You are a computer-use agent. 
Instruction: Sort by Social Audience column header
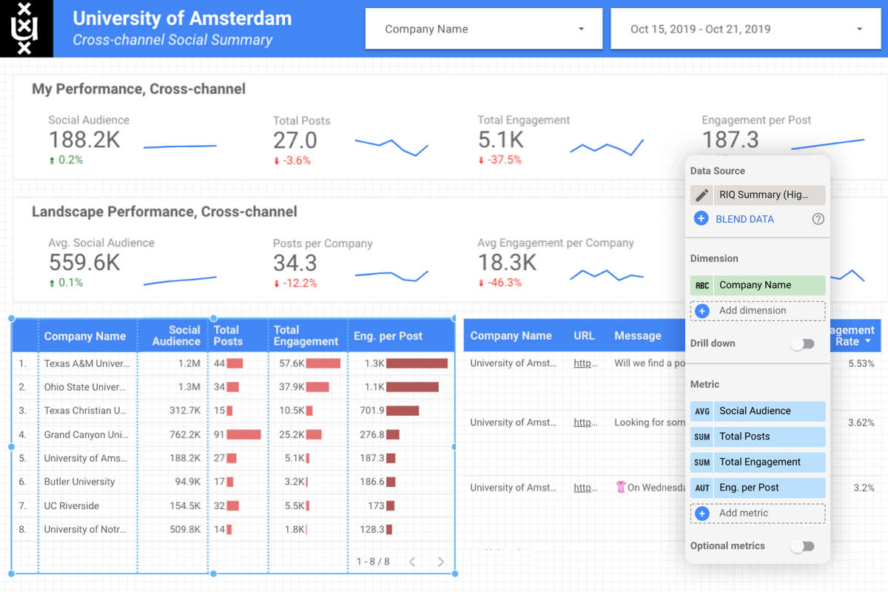pyautogui.click(x=176, y=336)
